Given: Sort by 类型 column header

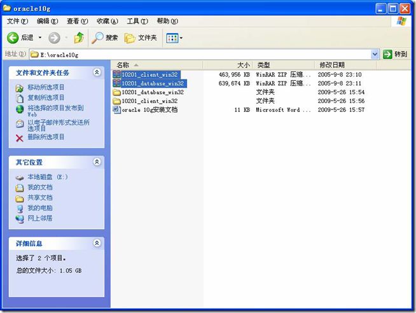Looking at the screenshot, I should point(283,65).
